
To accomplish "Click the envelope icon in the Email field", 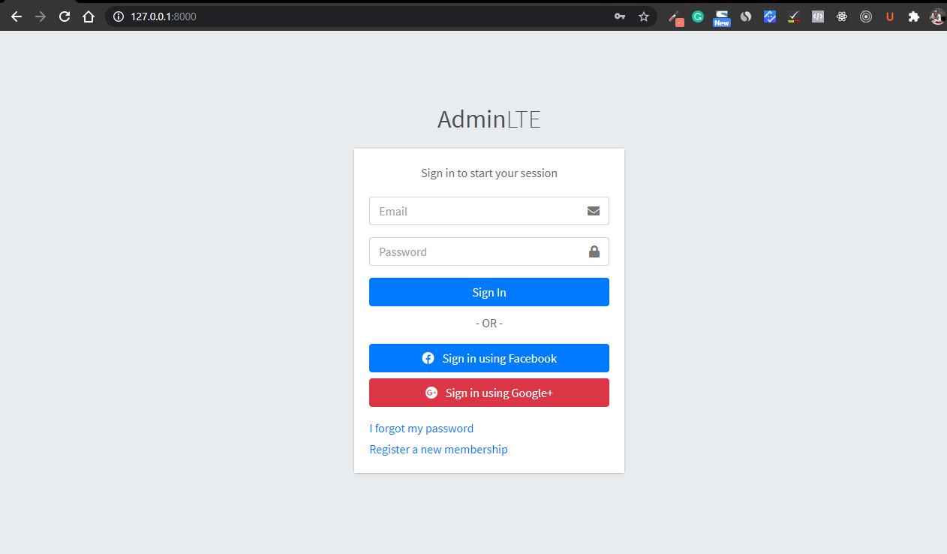I will click(594, 211).
